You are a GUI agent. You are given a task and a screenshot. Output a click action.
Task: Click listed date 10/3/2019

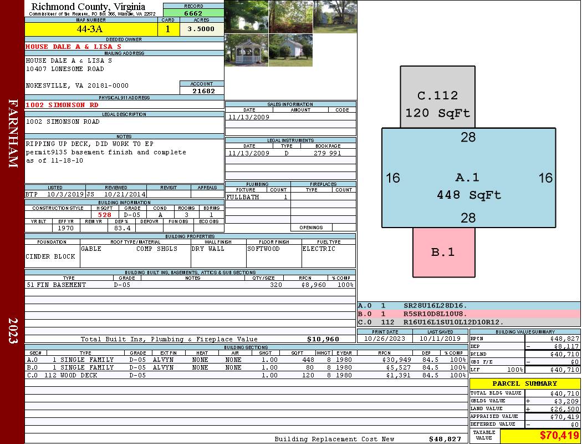[x=65, y=194]
